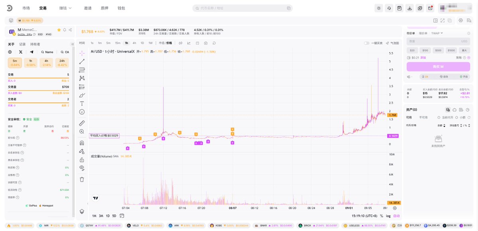
Task: Click the 数量 amount input field
Action: (438, 41)
